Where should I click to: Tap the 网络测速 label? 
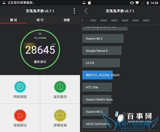pyautogui.click(x=20, y=97)
